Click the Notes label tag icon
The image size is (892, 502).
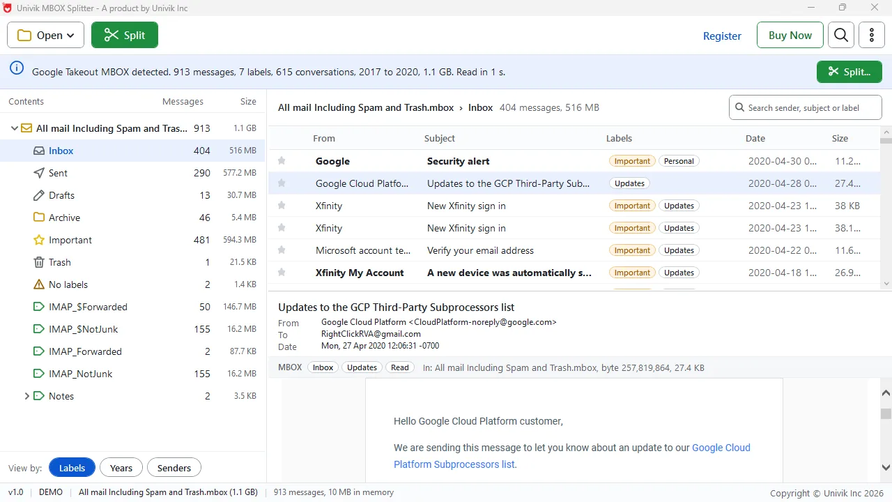[x=39, y=396]
